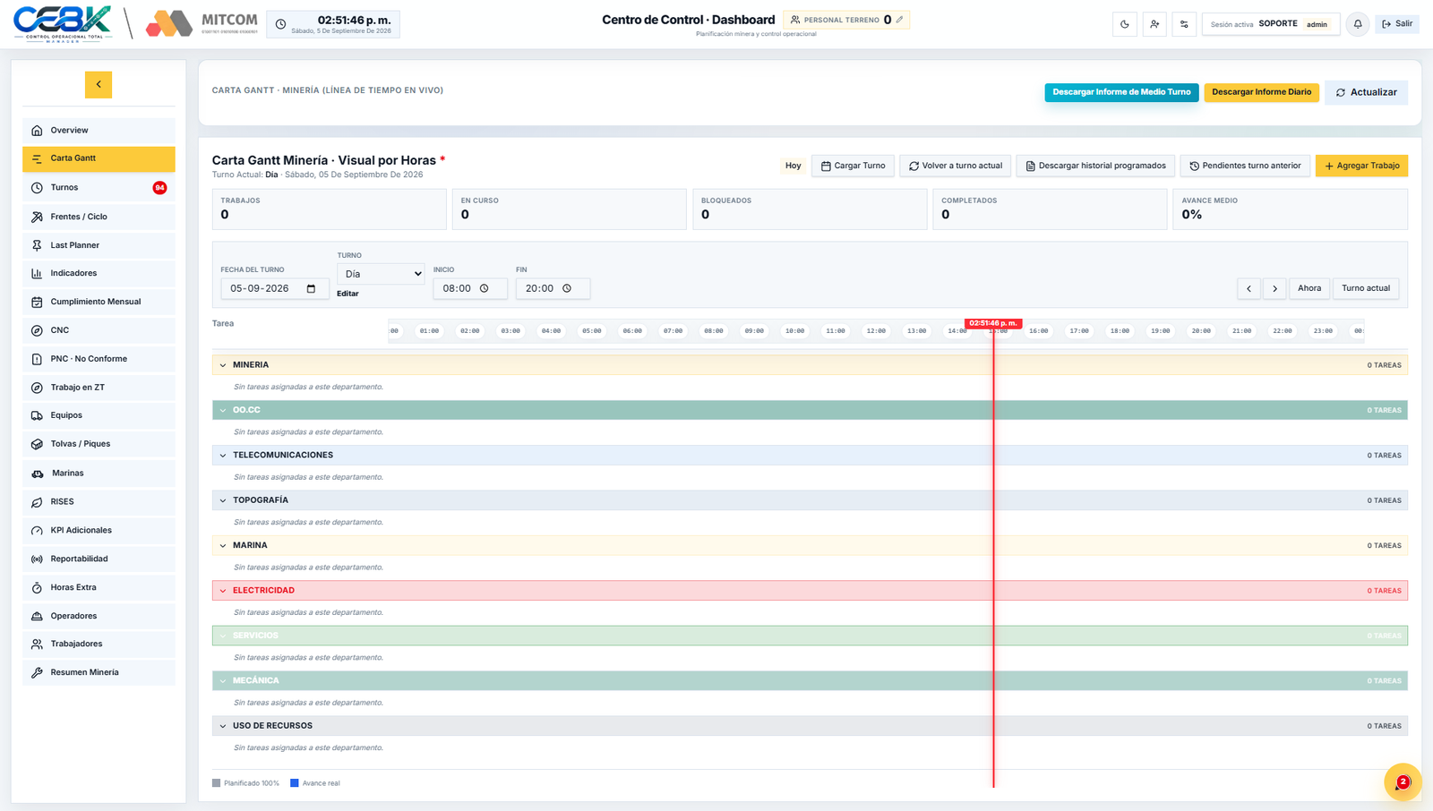1433x811 pixels.
Task: Click the Trabajo en ZT icon
Action: [37, 388]
